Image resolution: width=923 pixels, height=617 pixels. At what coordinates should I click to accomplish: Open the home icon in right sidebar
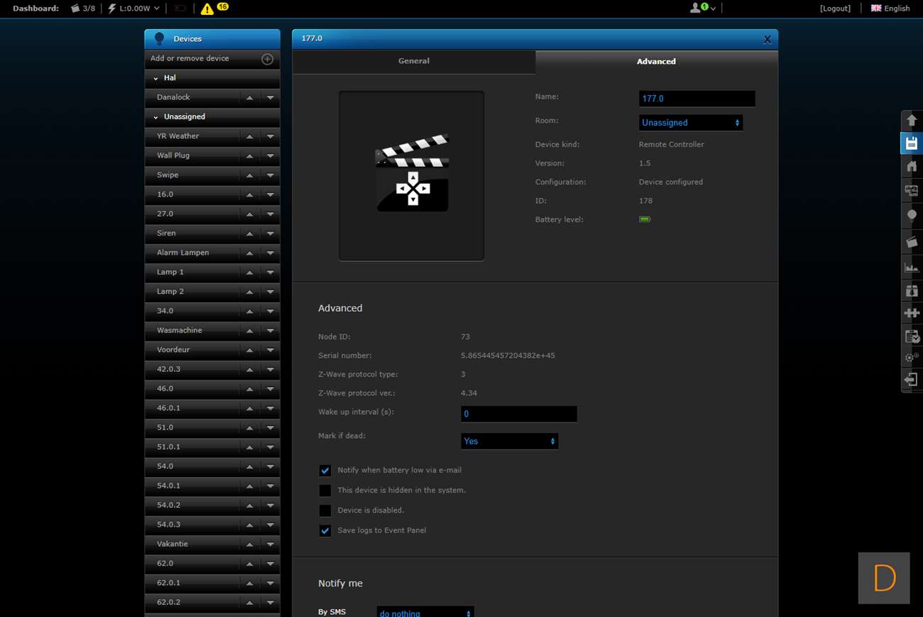tap(912, 167)
